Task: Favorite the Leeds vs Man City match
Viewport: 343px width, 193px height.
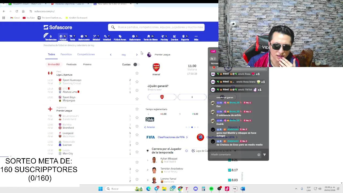Action: tap(137, 152)
